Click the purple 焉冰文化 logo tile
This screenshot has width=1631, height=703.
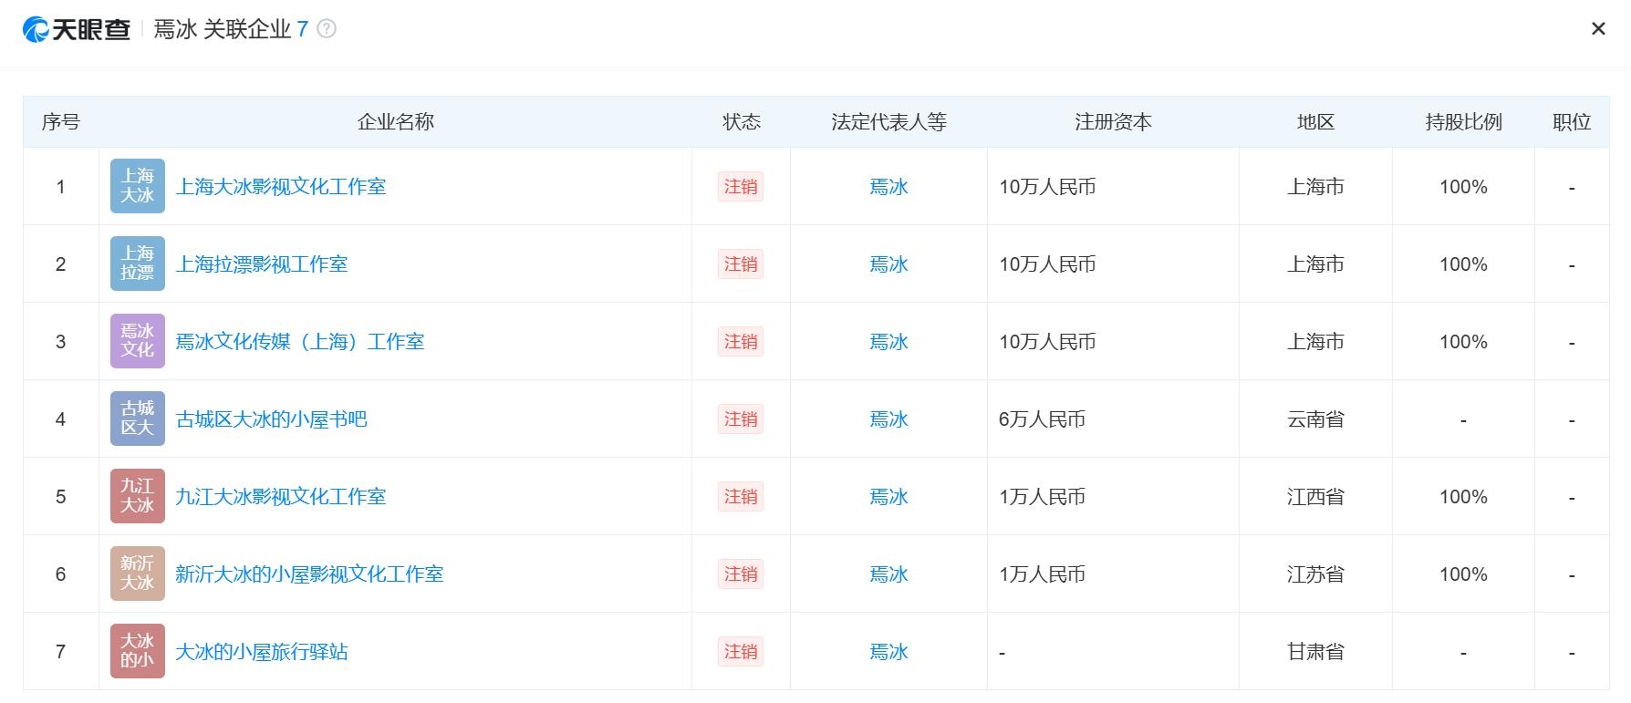click(x=138, y=341)
